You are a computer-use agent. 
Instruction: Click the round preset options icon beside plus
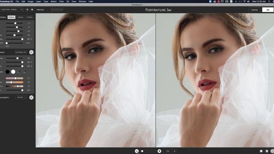pyautogui.click(x=32, y=9)
